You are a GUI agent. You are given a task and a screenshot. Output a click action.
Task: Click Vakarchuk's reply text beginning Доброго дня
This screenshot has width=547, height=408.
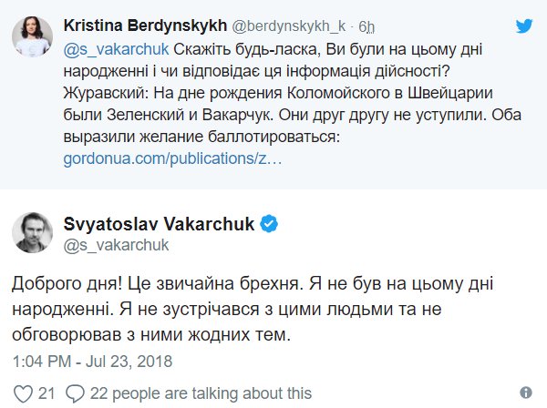point(253,309)
